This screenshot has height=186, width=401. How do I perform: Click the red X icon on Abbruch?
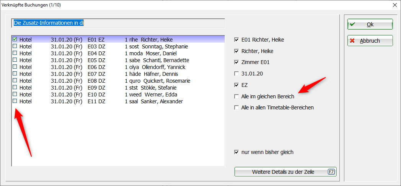(x=352, y=41)
